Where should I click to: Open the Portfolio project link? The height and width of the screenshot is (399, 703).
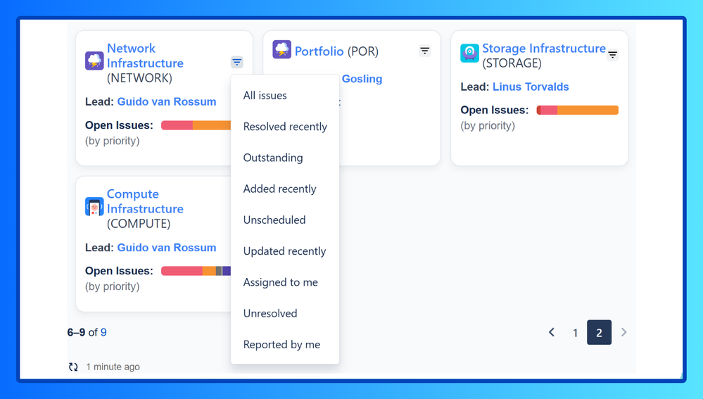coord(319,51)
